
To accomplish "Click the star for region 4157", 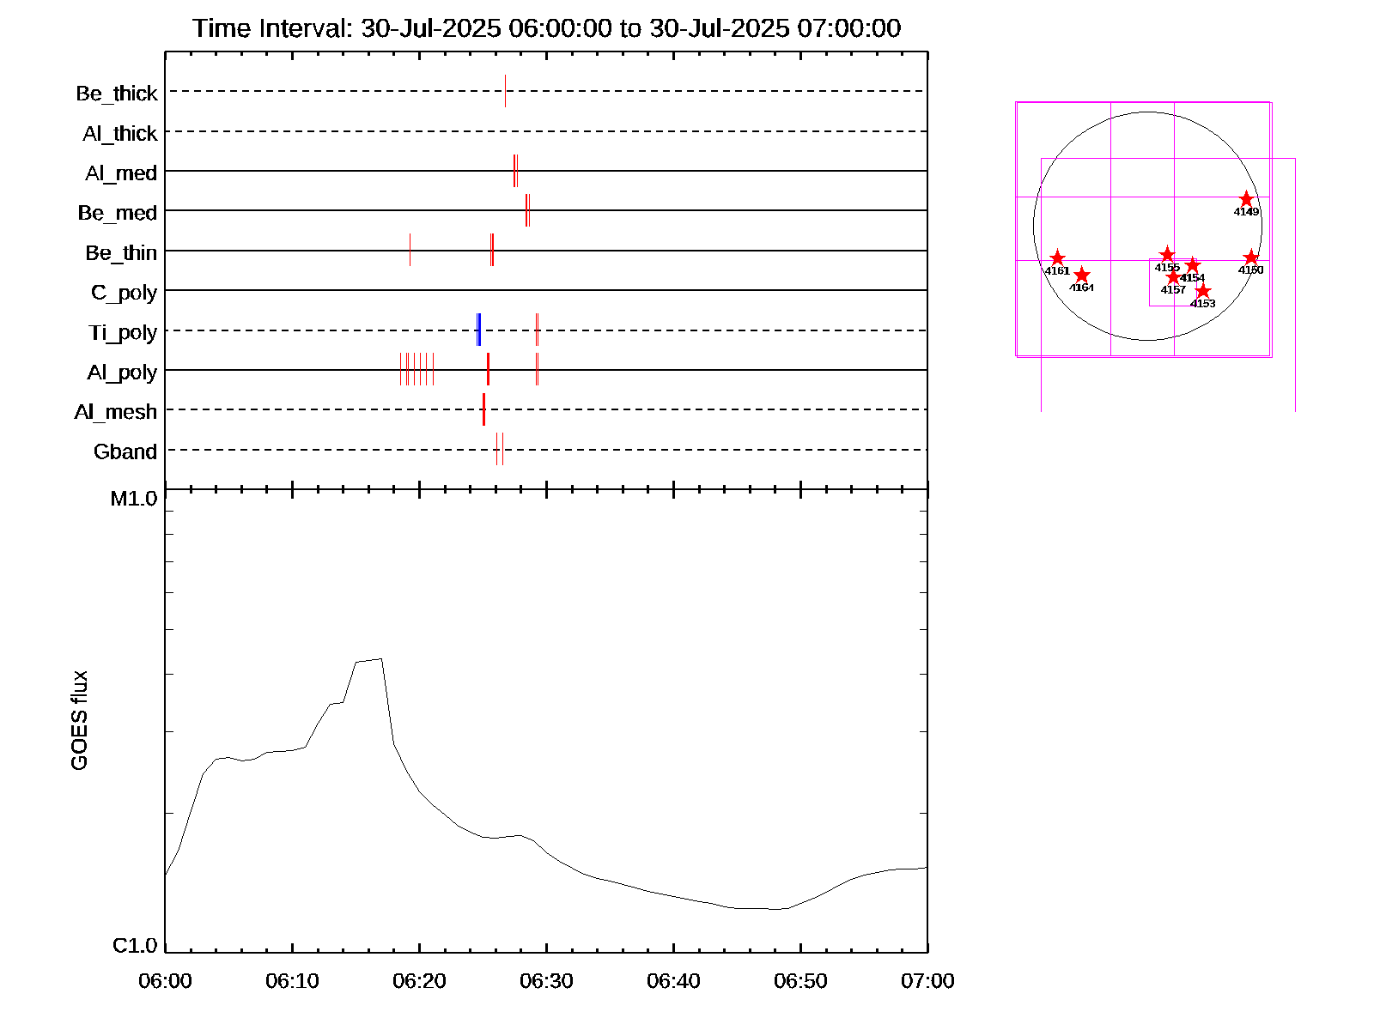I will point(1173,277).
